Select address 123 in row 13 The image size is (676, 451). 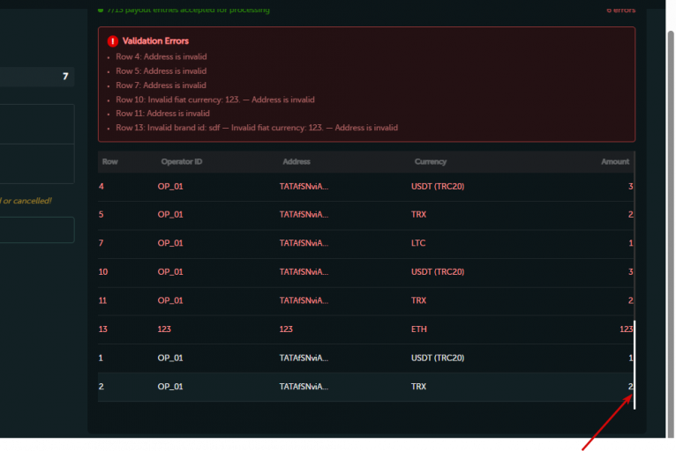point(286,329)
